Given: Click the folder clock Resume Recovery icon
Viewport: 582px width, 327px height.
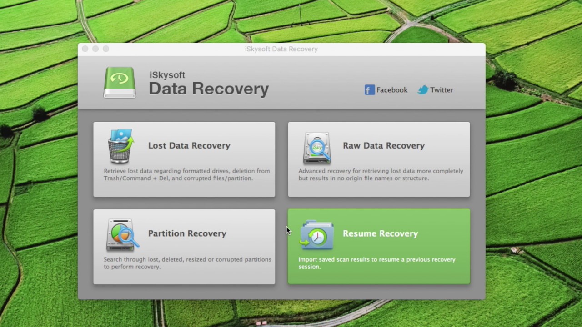Looking at the screenshot, I should [x=316, y=235].
